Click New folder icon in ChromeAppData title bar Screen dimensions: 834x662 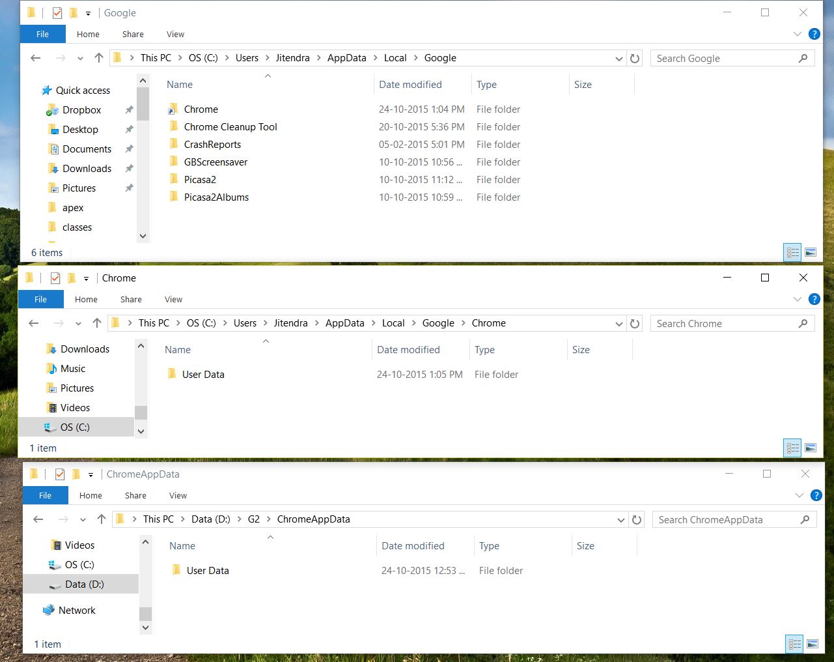point(76,474)
